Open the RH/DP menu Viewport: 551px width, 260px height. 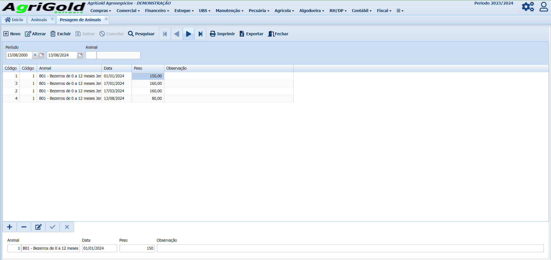[338, 11]
